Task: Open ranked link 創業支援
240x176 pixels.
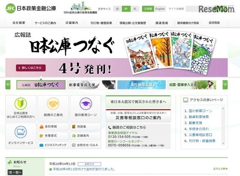Action: (195, 123)
